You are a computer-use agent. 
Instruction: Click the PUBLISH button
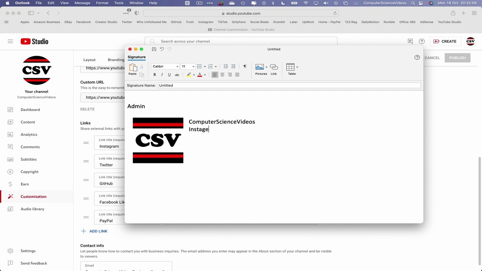click(457, 58)
